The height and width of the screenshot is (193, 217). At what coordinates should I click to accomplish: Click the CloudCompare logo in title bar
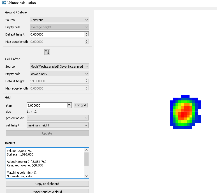[4, 3]
